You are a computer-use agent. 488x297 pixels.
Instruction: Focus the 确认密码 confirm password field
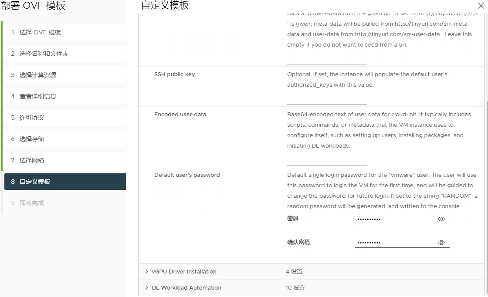tap(394, 243)
